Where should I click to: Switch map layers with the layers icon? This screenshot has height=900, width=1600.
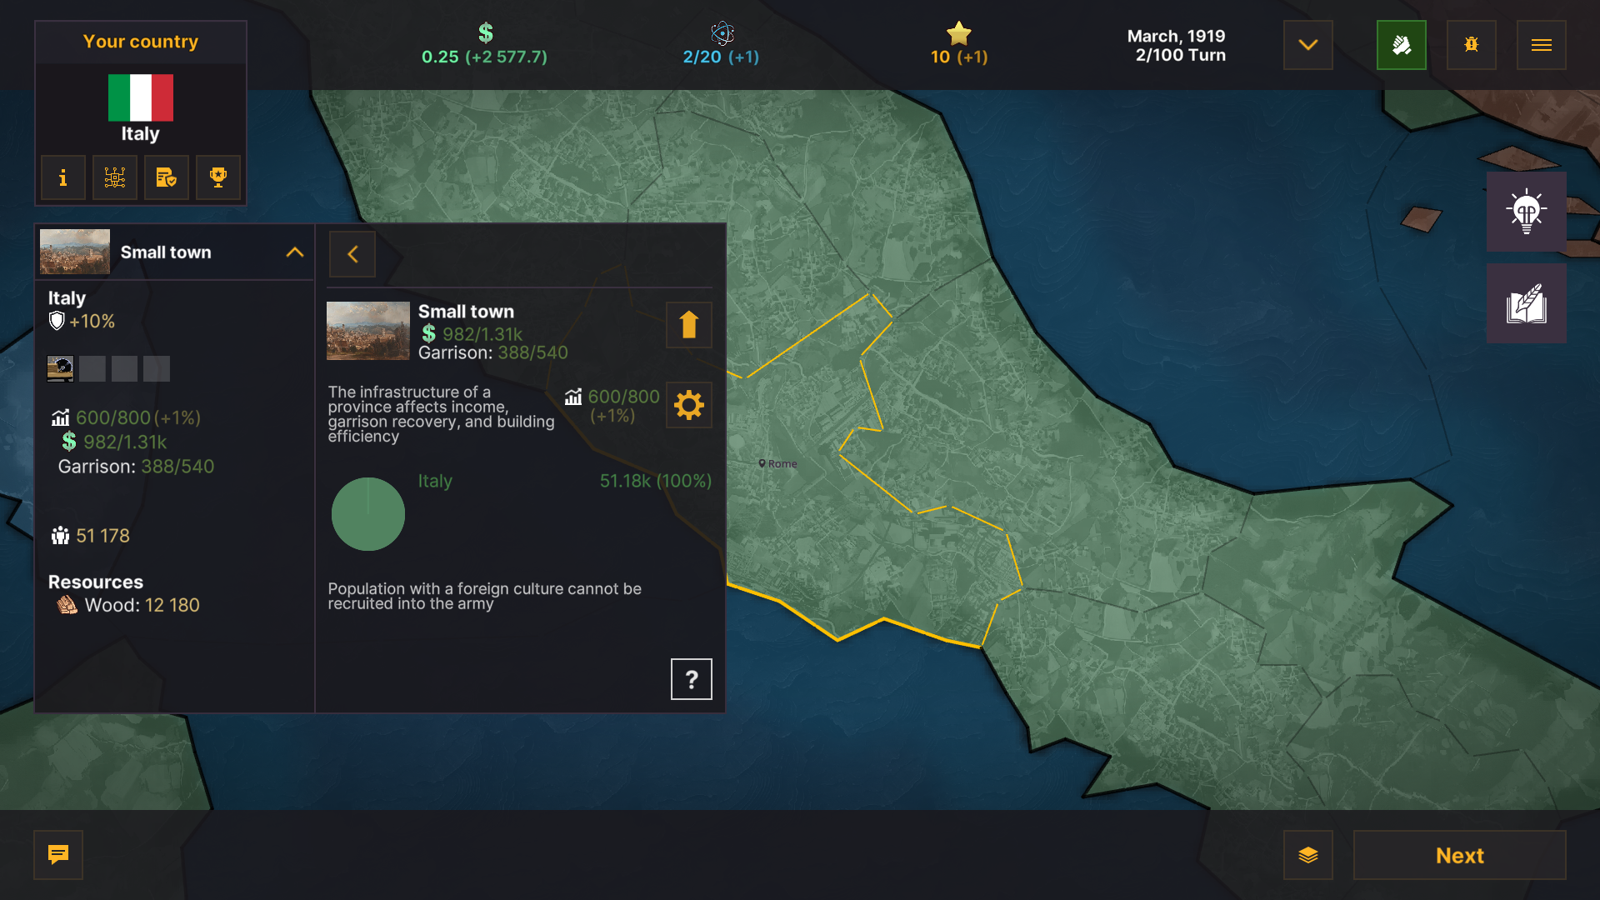tap(1308, 855)
